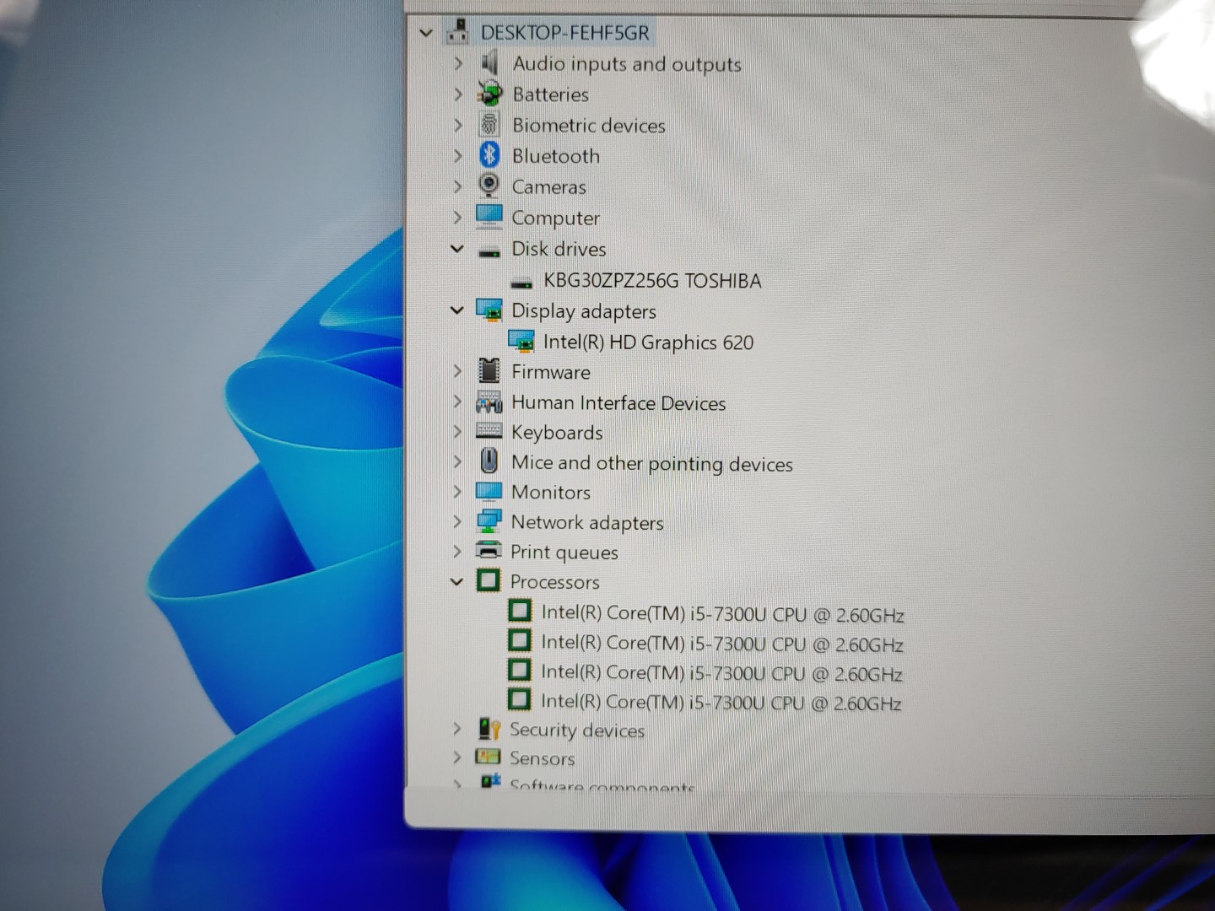1215x911 pixels.
Task: Expand Mice and other pointing devices
Action: point(457,462)
